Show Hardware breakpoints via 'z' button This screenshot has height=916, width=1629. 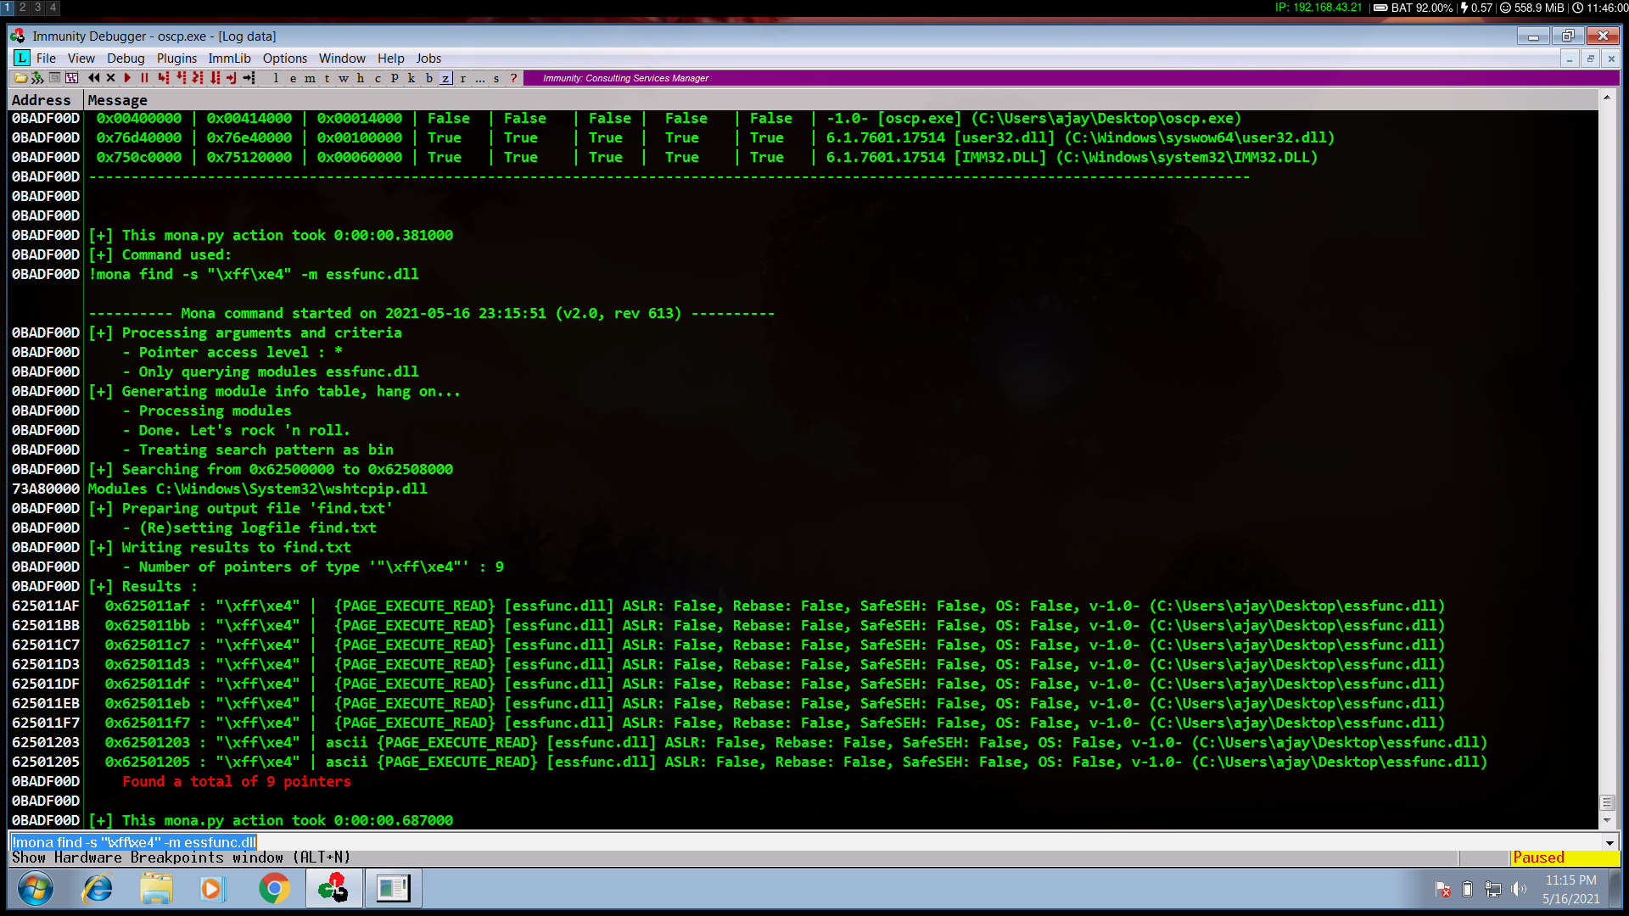(x=445, y=78)
